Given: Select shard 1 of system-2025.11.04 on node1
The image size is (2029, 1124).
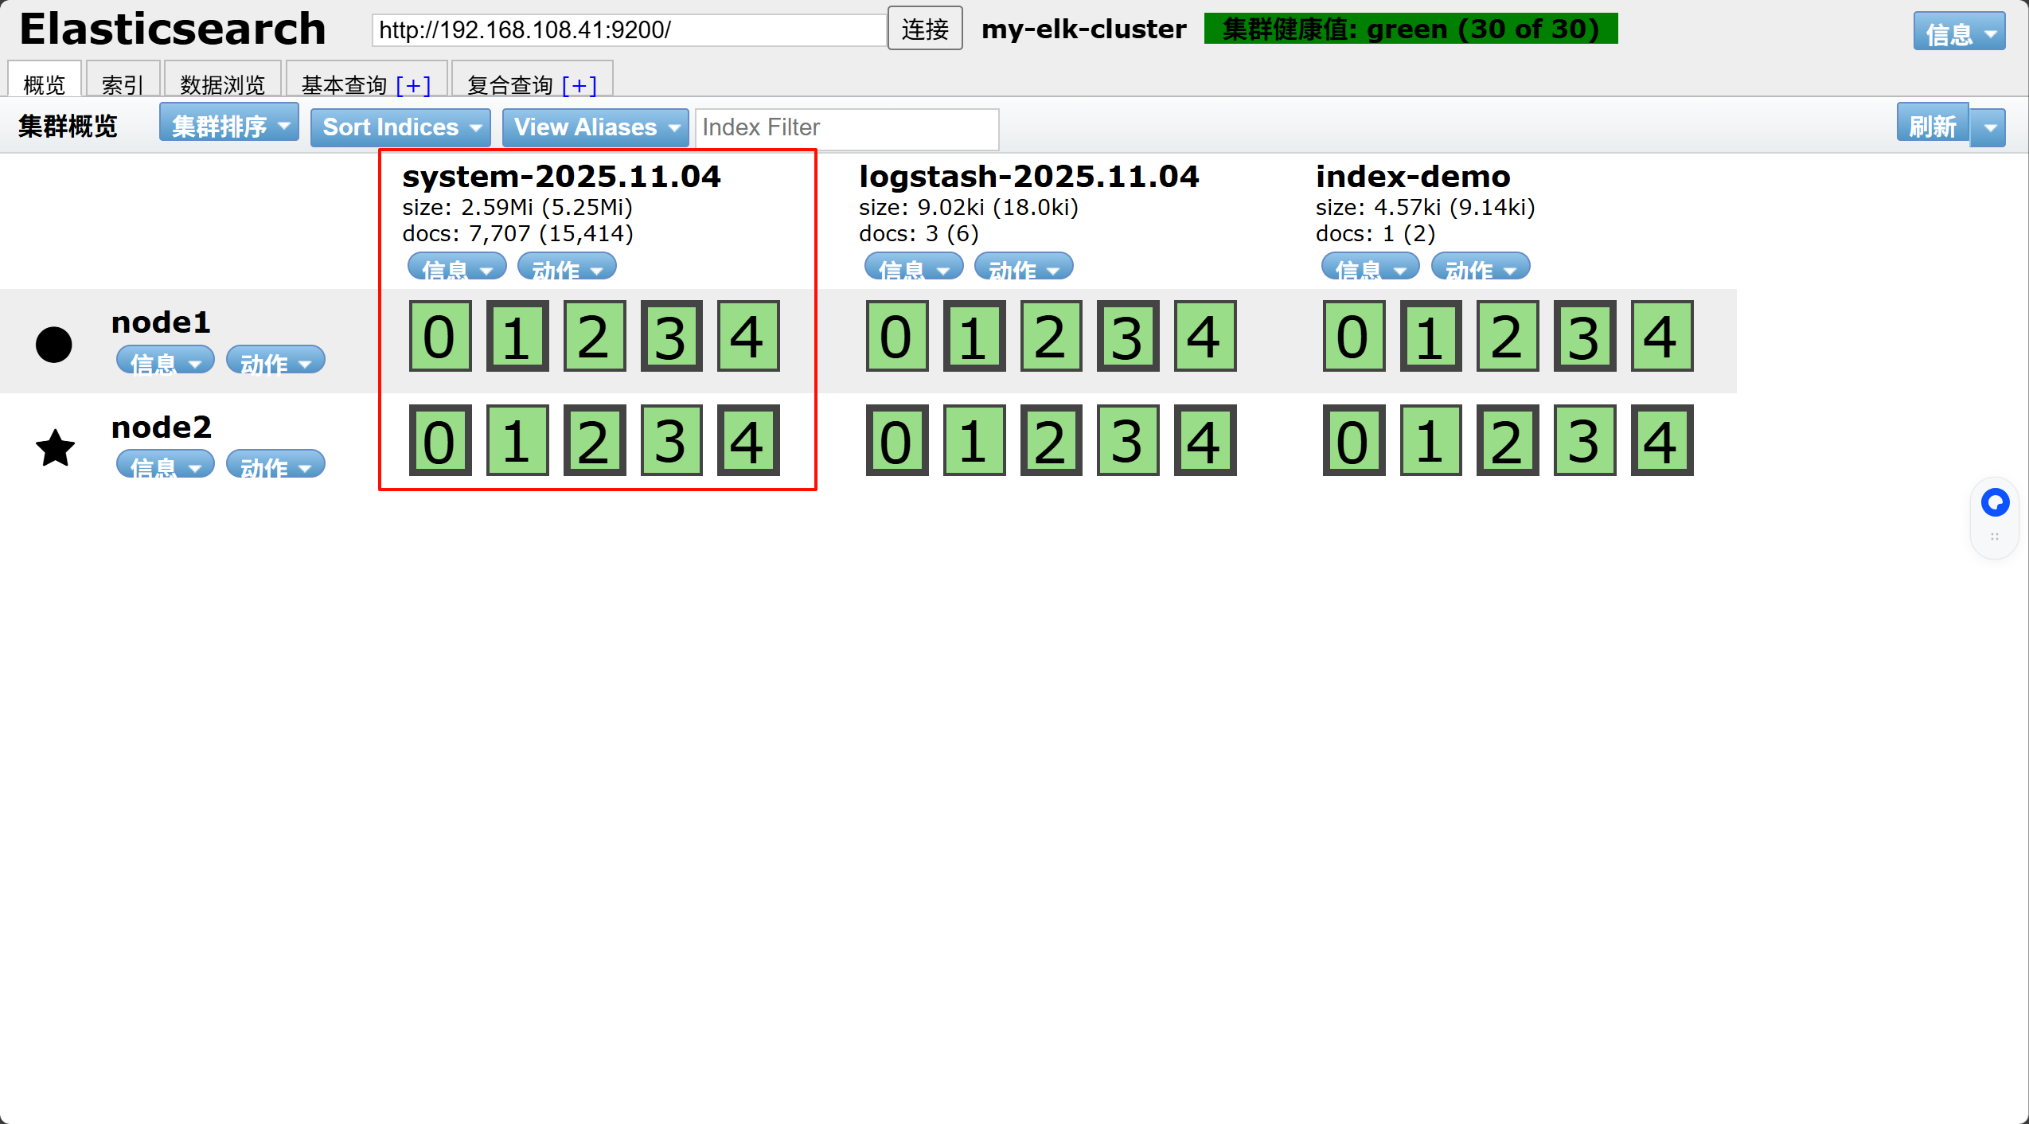Looking at the screenshot, I should coord(517,336).
